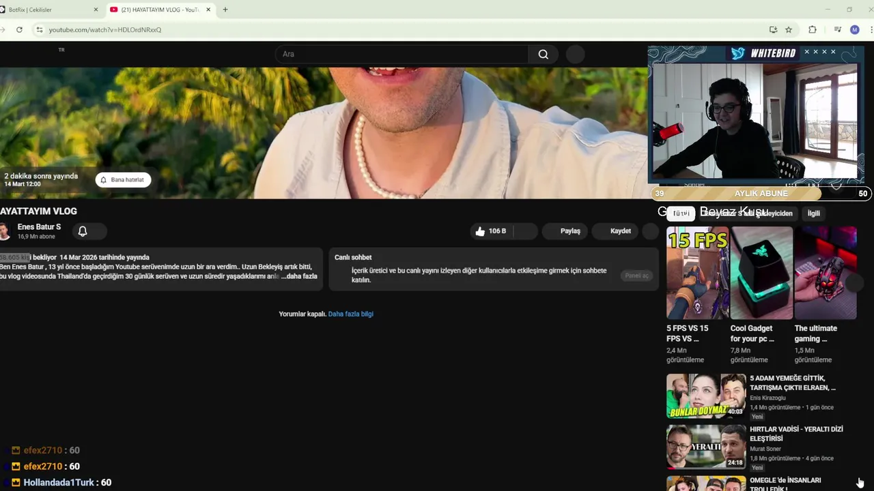Viewport: 874px width, 491px height.
Task: Click the dislike button beside 106 B
Action: click(x=525, y=231)
